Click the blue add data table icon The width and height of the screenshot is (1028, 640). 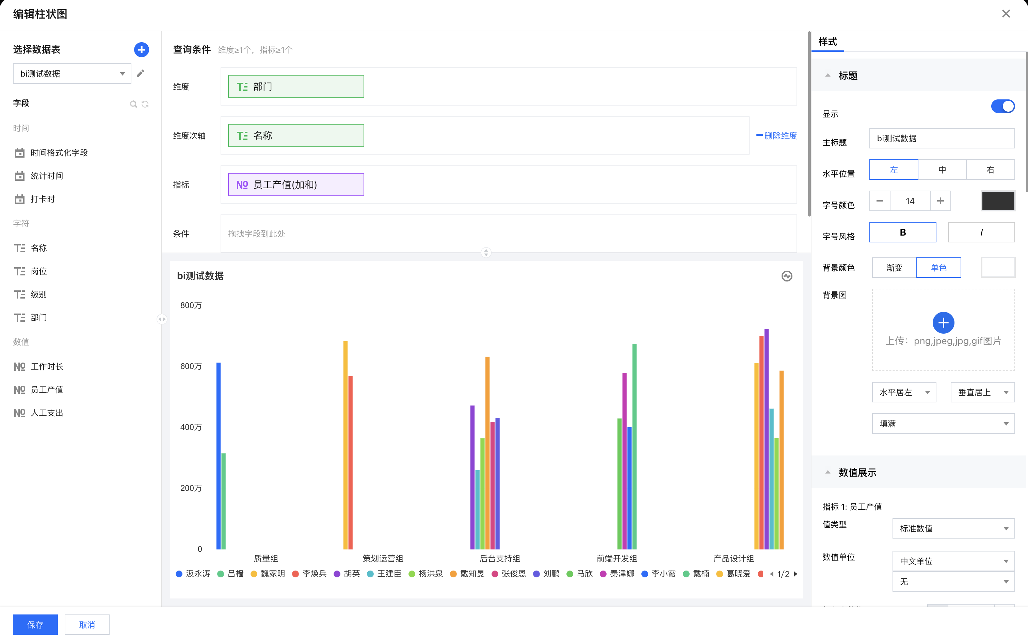point(141,49)
